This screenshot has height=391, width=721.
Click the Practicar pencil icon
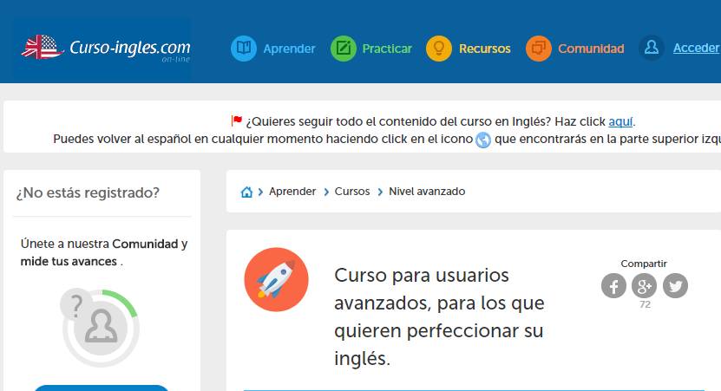(344, 49)
